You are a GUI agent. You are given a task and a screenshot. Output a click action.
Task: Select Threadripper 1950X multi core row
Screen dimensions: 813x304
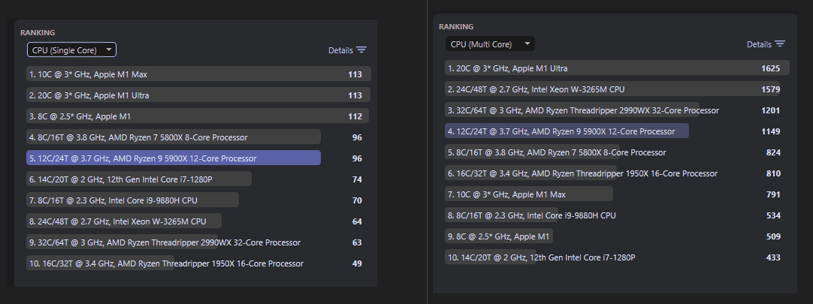(x=617, y=173)
